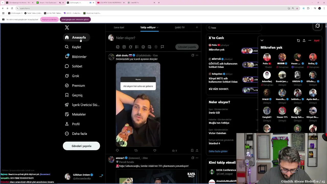Open more options on emrex1 post
The height and width of the screenshot is (184, 327).
point(197,158)
